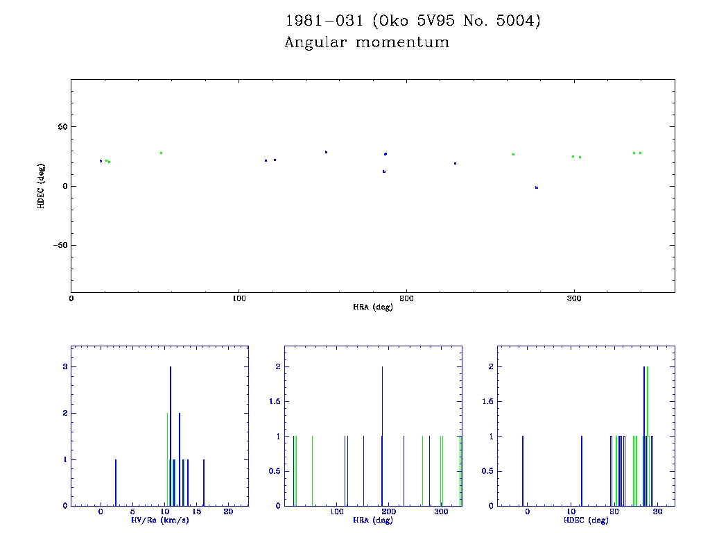Click the leftmost bar in the HDEC histogram
Image resolution: width=710 pixels, height=533 pixels.
[x=523, y=471]
